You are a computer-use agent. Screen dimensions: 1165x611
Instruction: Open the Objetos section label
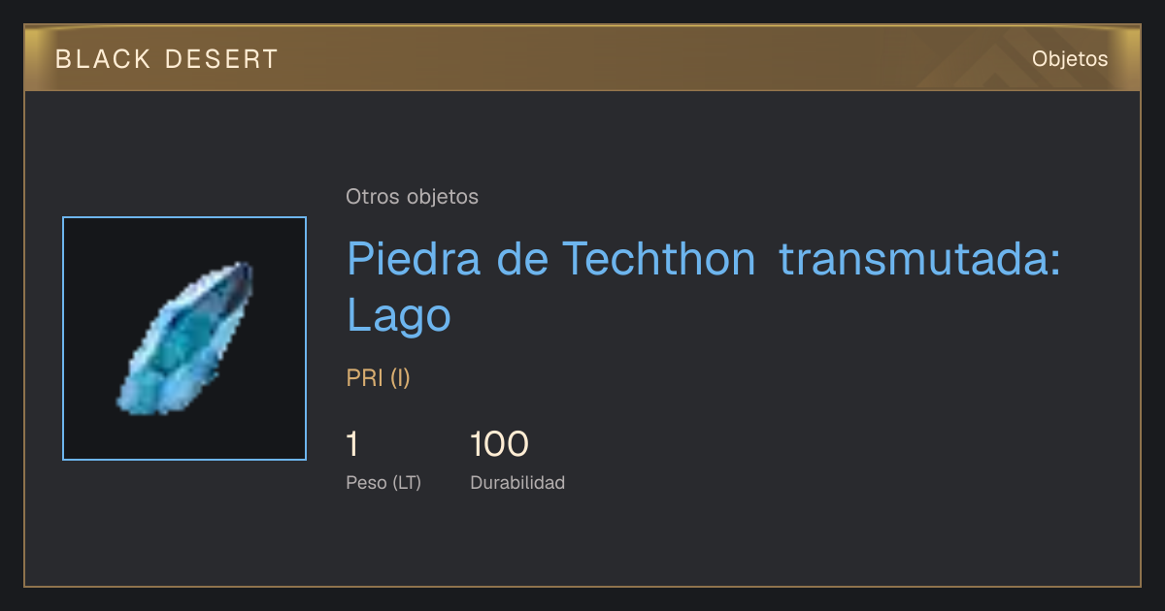click(x=1070, y=59)
